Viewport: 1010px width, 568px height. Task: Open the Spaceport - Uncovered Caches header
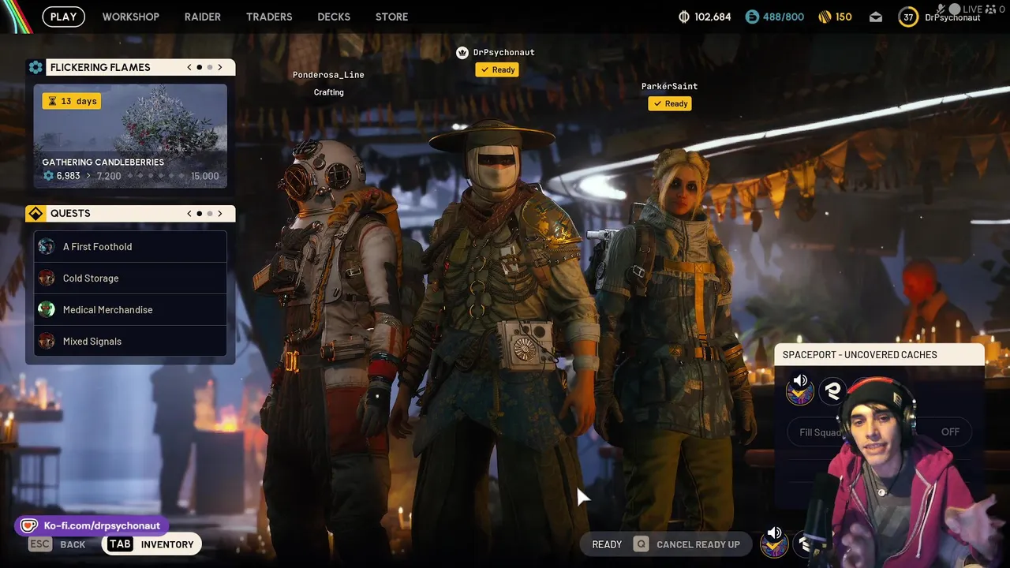tap(880, 355)
